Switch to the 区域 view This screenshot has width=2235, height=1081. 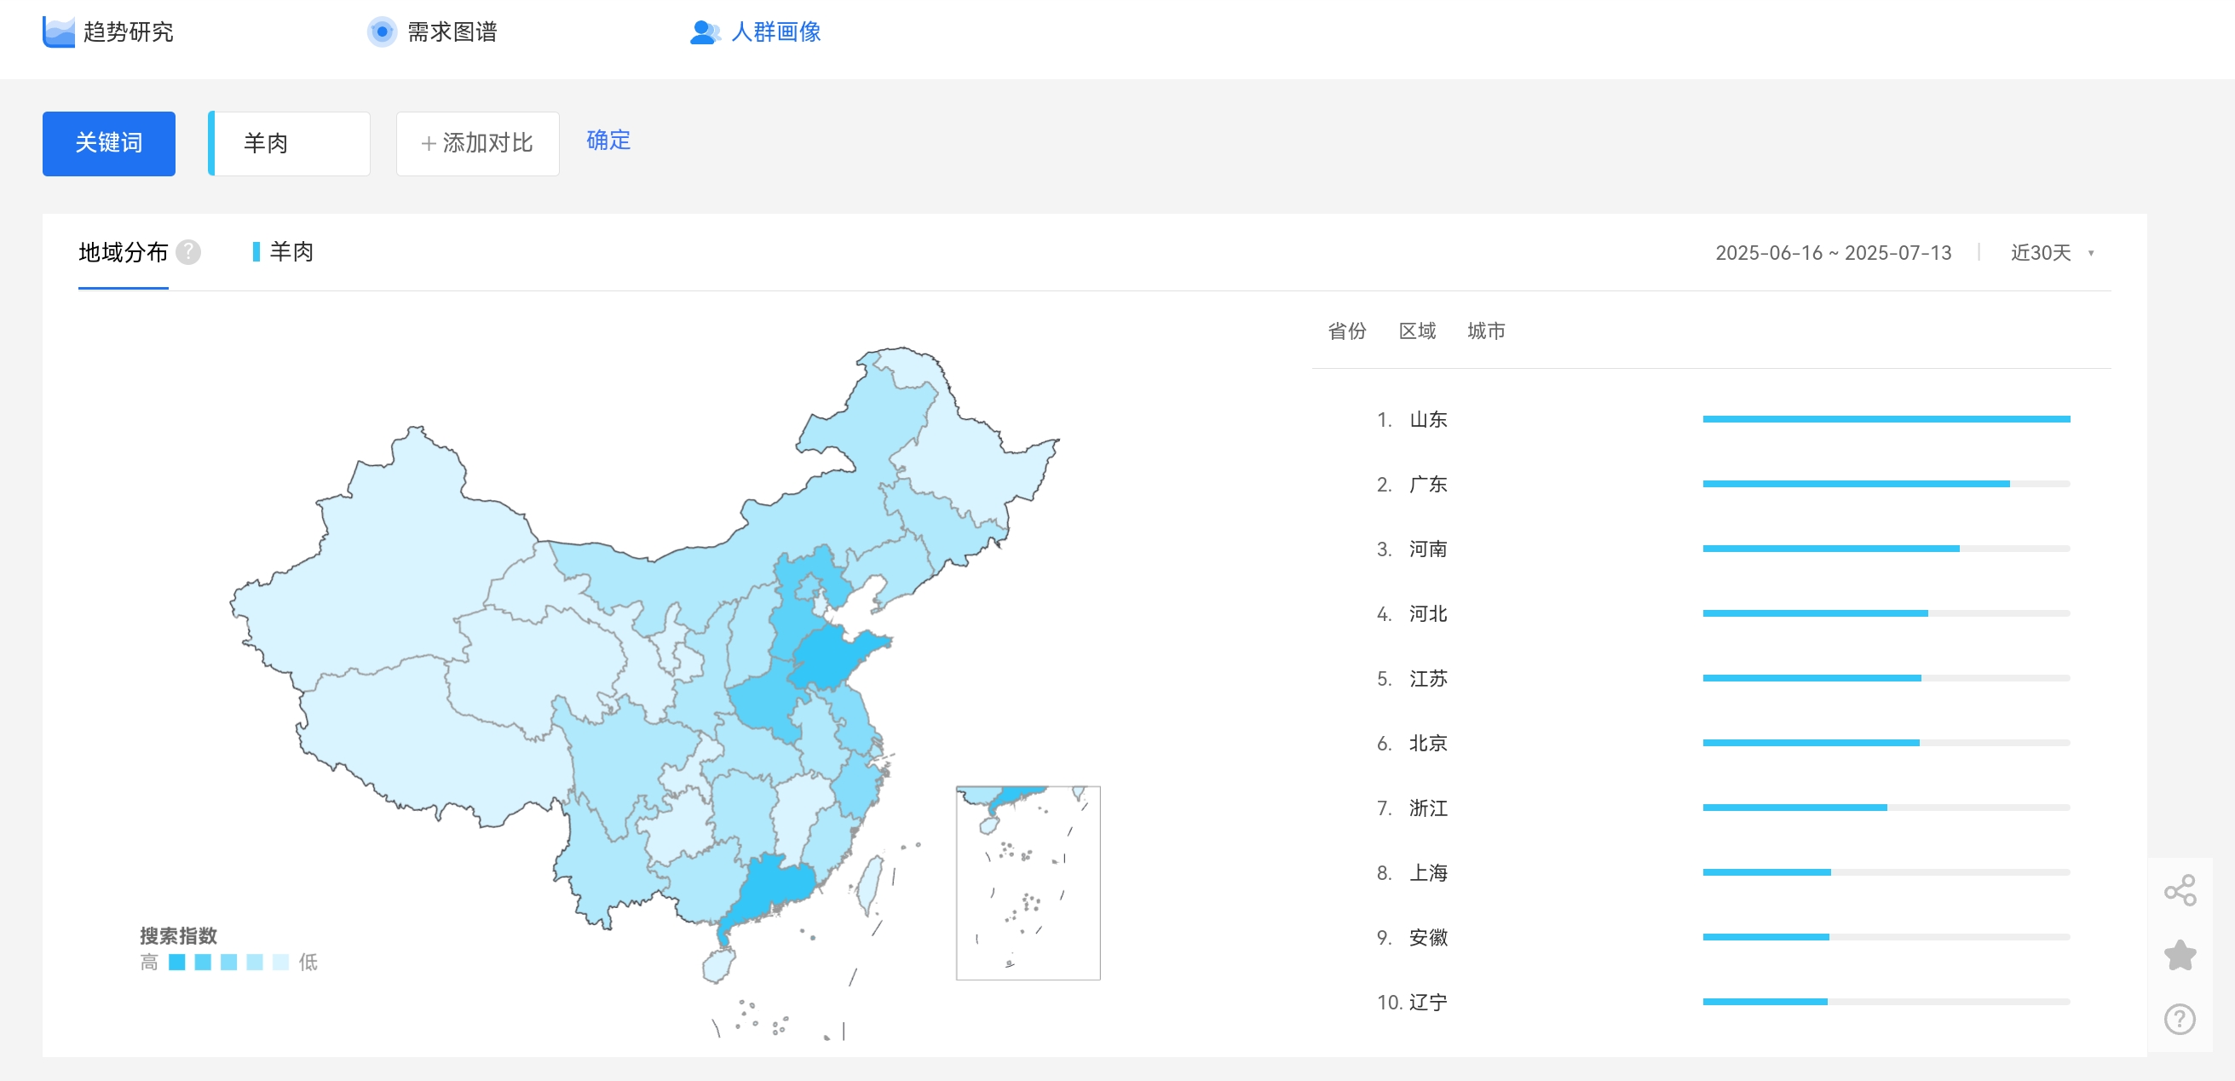[1417, 331]
